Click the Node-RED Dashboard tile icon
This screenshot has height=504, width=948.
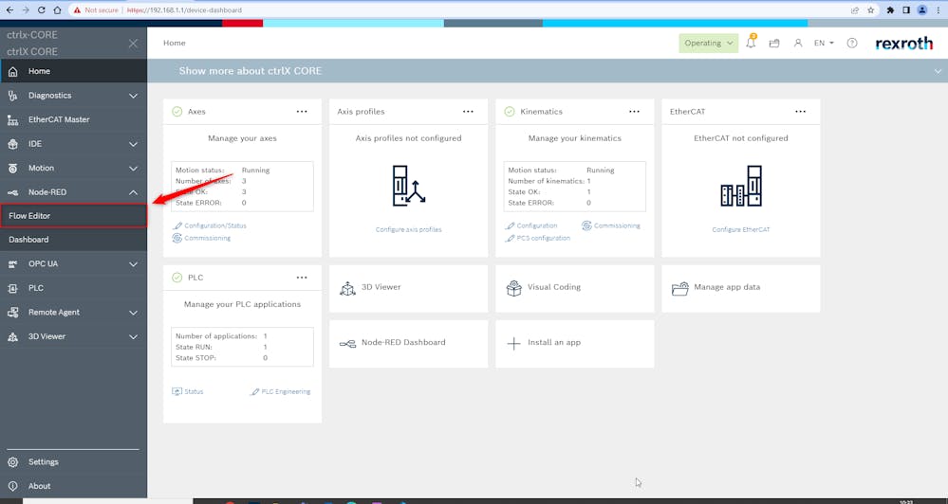(x=347, y=344)
